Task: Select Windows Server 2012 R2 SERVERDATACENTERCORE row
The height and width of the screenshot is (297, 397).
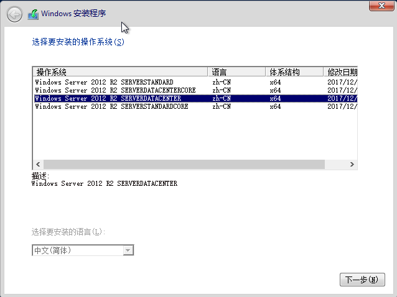Action: pos(195,90)
